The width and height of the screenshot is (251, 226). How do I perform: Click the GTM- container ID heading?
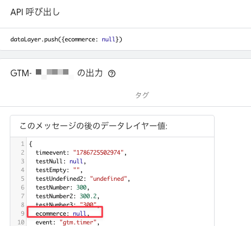(42, 74)
